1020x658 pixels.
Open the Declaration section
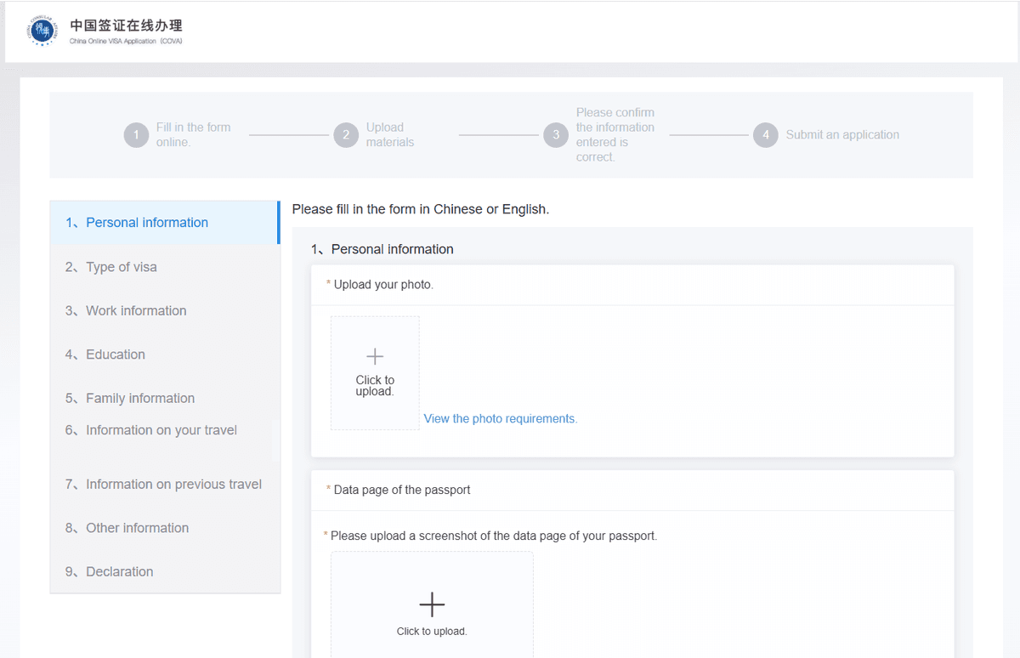(165, 571)
